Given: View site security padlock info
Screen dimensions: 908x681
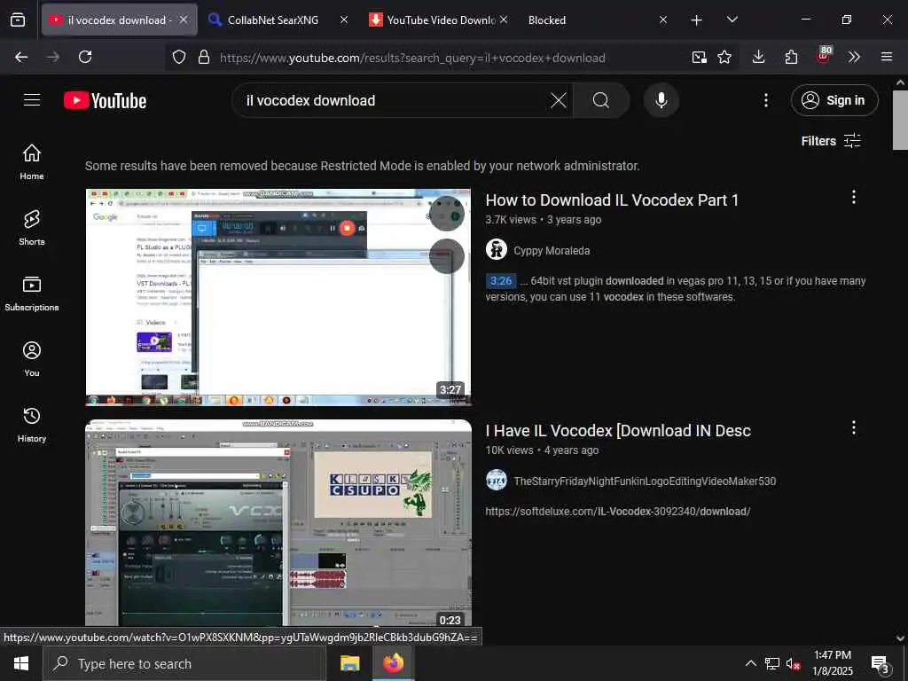Looking at the screenshot, I should (x=204, y=57).
